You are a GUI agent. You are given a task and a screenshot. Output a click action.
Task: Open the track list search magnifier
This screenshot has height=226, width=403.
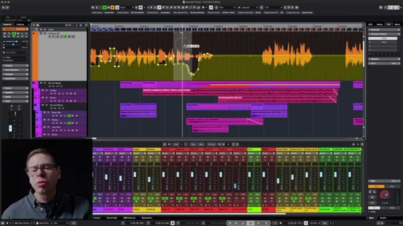click(86, 25)
